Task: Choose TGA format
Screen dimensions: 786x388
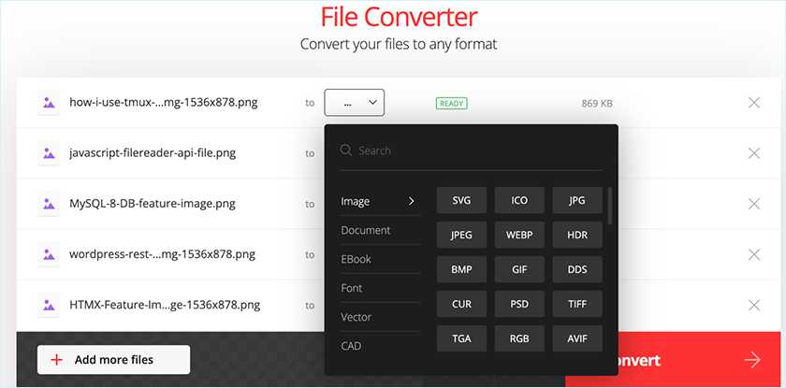Action: [x=461, y=338]
